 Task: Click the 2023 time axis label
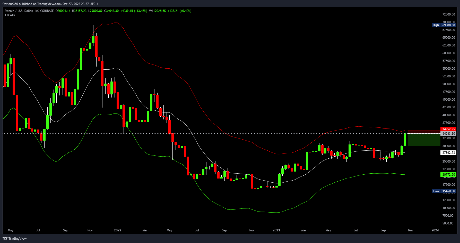[276, 230]
